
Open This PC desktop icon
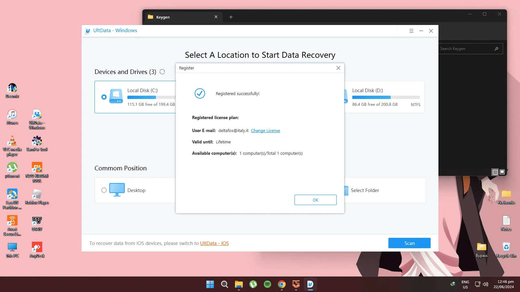pyautogui.click(x=12, y=250)
